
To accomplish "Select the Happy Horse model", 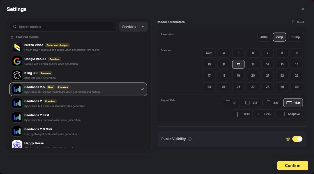I will point(78,143).
